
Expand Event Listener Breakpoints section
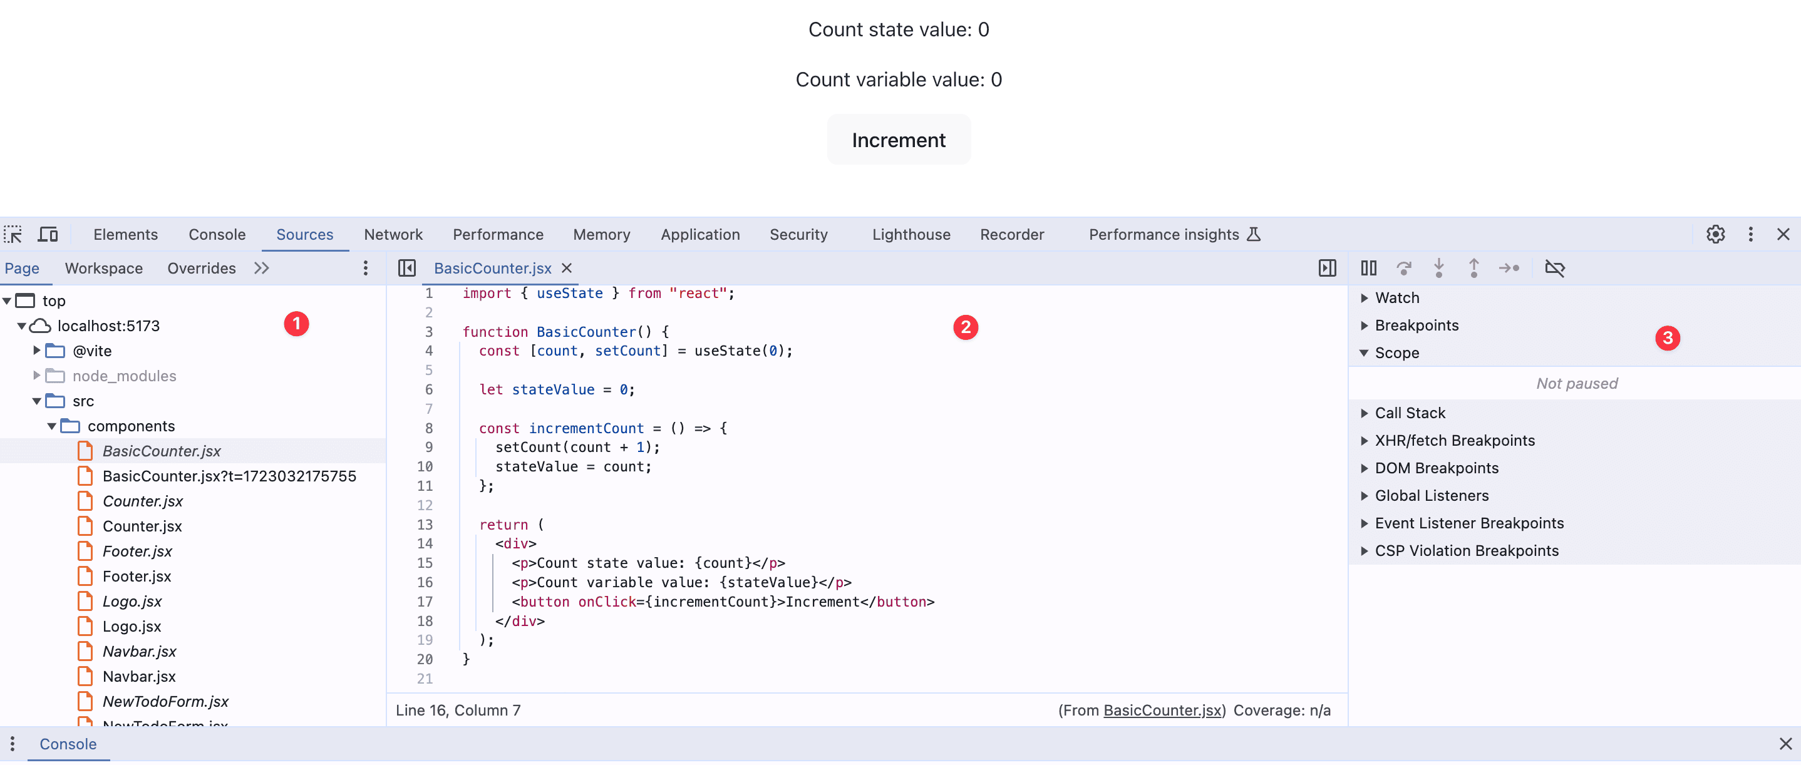click(x=1364, y=524)
